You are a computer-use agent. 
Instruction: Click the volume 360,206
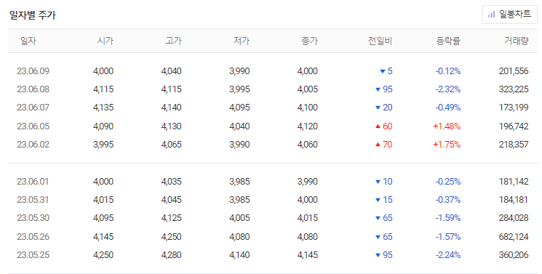(x=514, y=255)
